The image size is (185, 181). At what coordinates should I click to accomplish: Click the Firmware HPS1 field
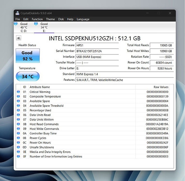point(97,45)
